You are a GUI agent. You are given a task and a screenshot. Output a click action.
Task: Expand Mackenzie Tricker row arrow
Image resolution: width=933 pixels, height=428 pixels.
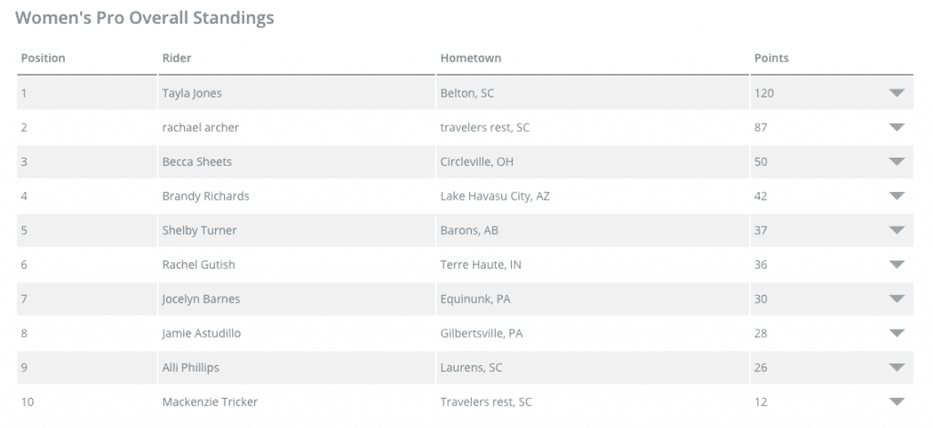[x=897, y=402]
